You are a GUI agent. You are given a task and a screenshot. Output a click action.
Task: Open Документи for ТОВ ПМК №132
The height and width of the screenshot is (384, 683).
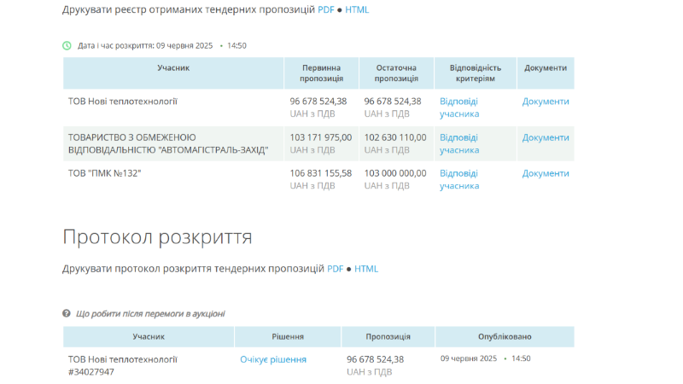(546, 173)
